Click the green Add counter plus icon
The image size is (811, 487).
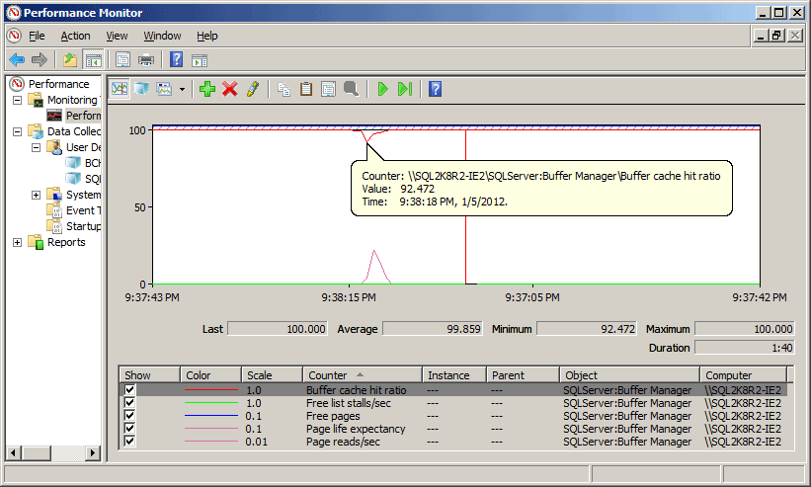(x=206, y=89)
